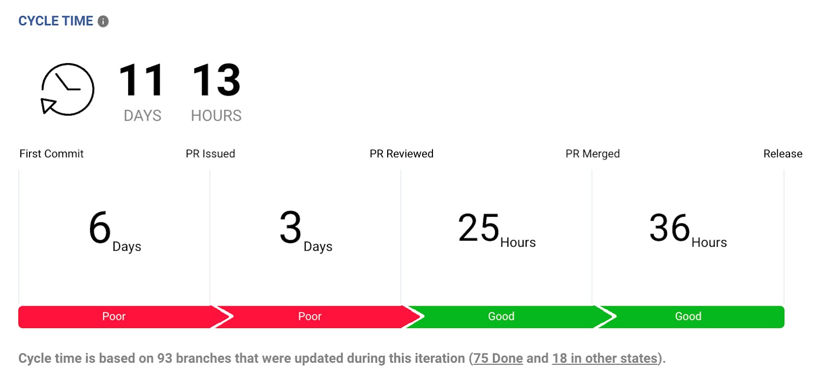This screenshot has height=378, width=814.
Task: Click the info icon beside Cycle Time
Action: click(103, 21)
